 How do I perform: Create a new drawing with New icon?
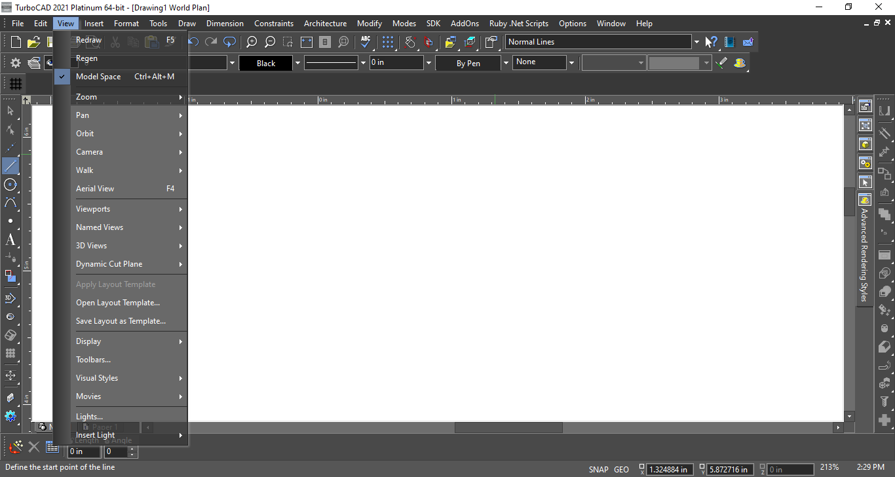tap(16, 43)
